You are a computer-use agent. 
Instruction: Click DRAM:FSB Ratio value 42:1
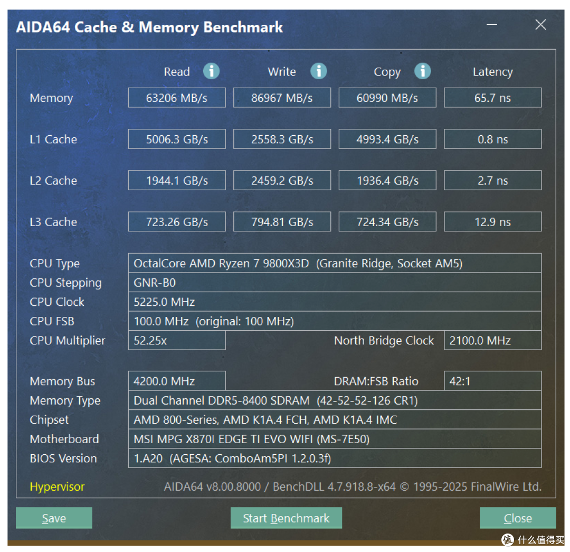click(x=492, y=381)
